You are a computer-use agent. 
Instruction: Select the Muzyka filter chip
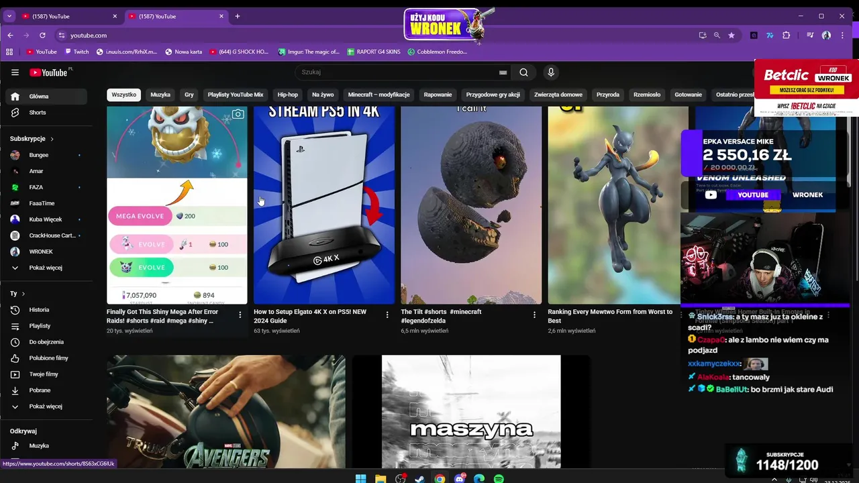point(160,95)
